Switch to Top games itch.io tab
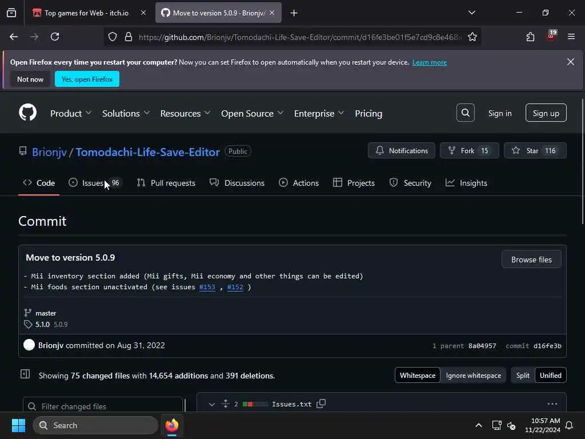 pyautogui.click(x=86, y=13)
